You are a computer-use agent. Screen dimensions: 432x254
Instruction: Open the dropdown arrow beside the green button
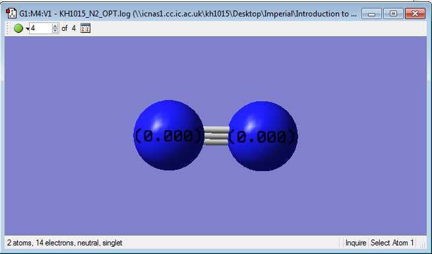[27, 28]
